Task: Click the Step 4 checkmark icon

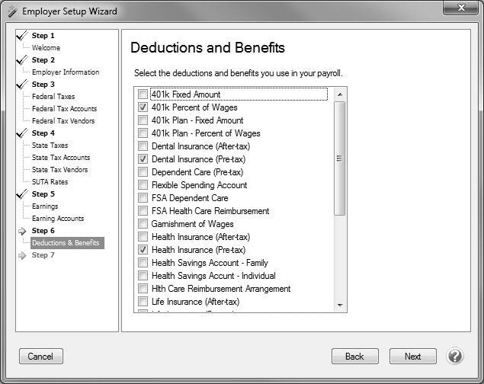Action: point(22,133)
